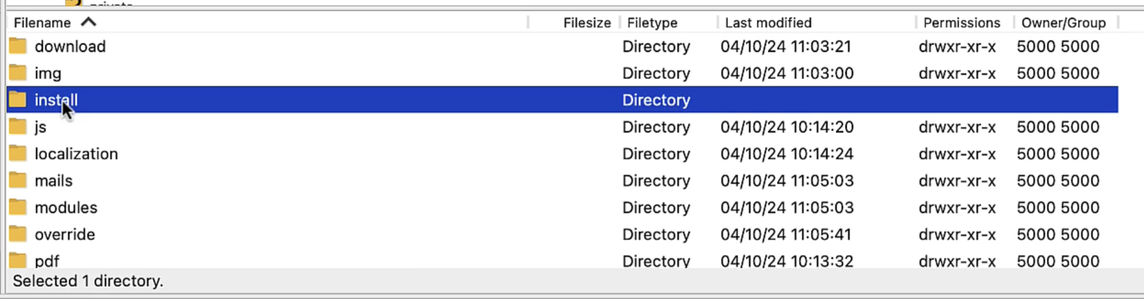Click the download directory name
The image size is (1144, 299).
70,46
